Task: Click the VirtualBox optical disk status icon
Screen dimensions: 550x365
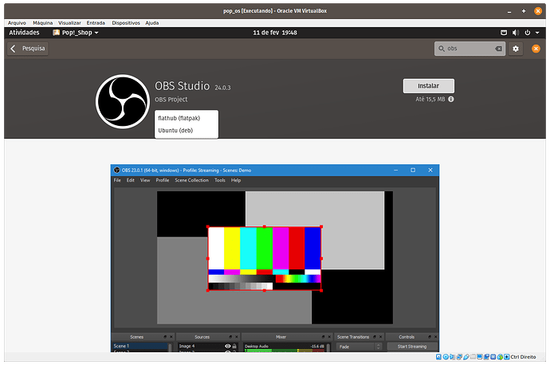Action: (x=446, y=356)
